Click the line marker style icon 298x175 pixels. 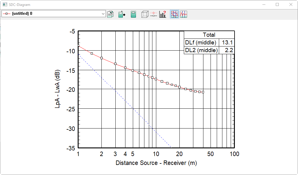click(x=154, y=14)
